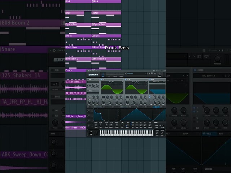Click a key on Serum's keyboard
This screenshot has width=231, height=173.
(x=127, y=133)
